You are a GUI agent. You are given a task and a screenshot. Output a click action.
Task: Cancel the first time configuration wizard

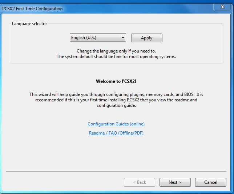pos(211,182)
